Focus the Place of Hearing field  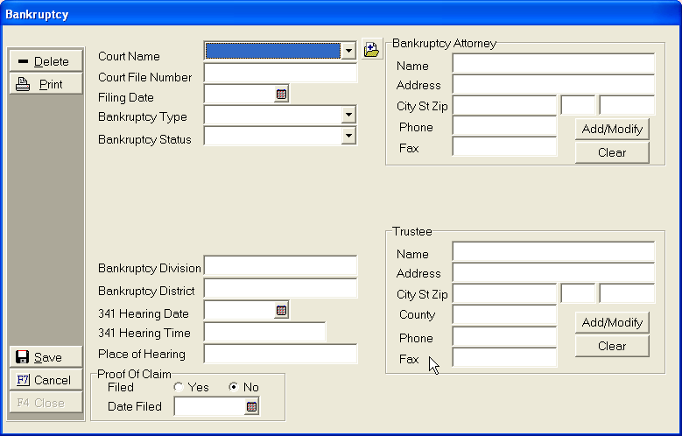[x=280, y=355]
